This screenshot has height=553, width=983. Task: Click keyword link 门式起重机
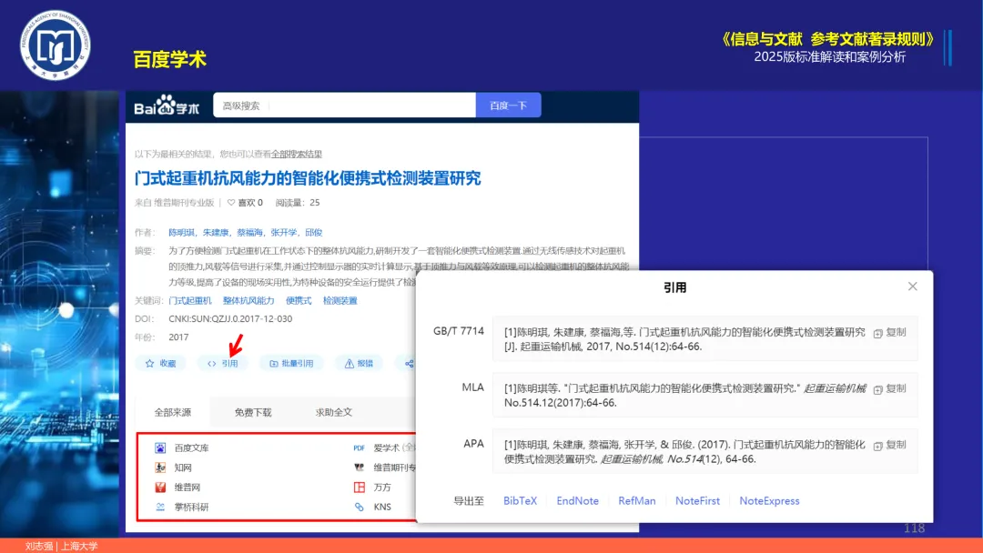click(x=190, y=301)
